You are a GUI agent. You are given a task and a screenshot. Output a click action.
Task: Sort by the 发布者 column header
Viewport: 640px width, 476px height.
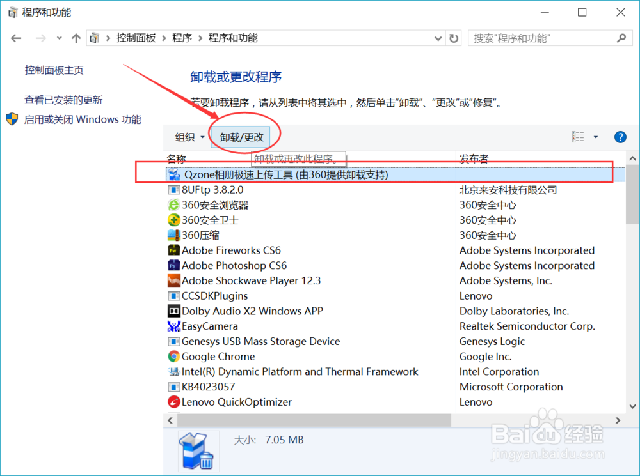[x=474, y=158]
